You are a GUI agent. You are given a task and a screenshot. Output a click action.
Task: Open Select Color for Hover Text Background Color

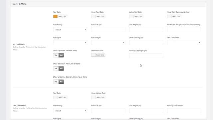tap(176, 16)
